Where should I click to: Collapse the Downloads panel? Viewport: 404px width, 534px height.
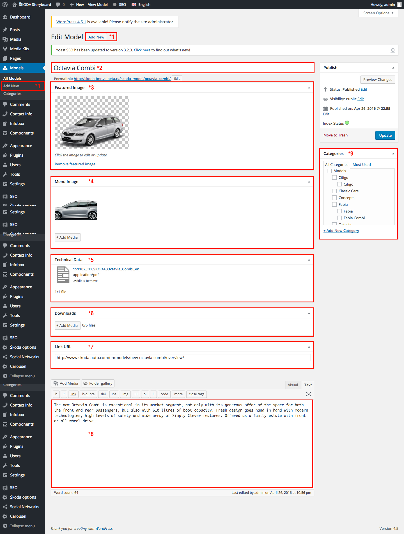[309, 313]
